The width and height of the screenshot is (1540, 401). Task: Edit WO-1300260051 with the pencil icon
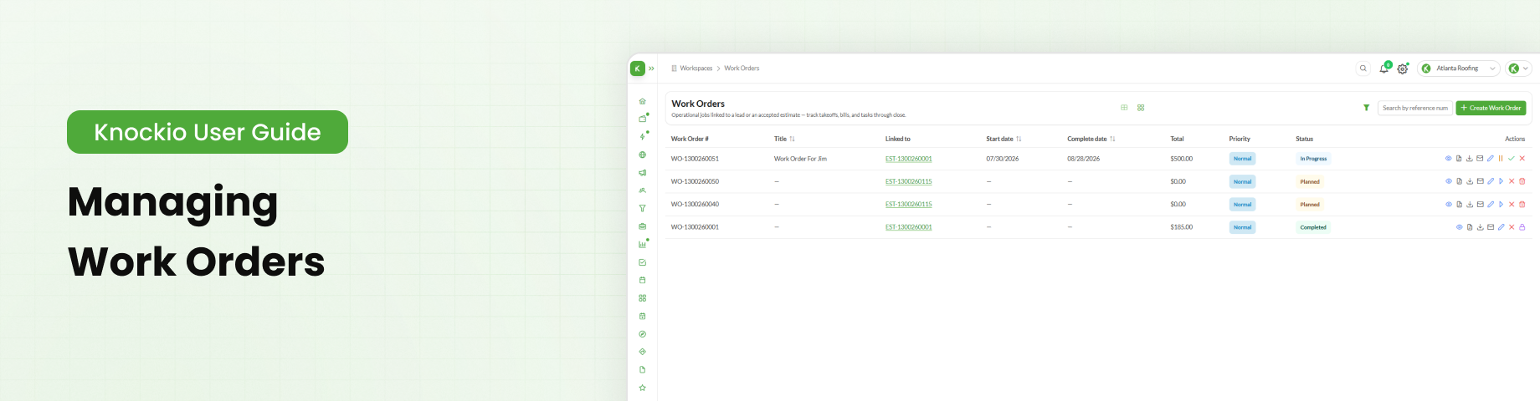pos(1490,159)
